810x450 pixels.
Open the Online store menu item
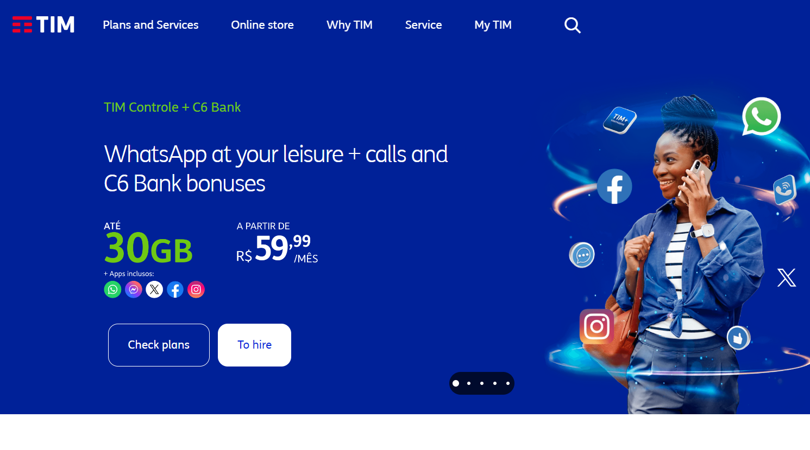(262, 25)
